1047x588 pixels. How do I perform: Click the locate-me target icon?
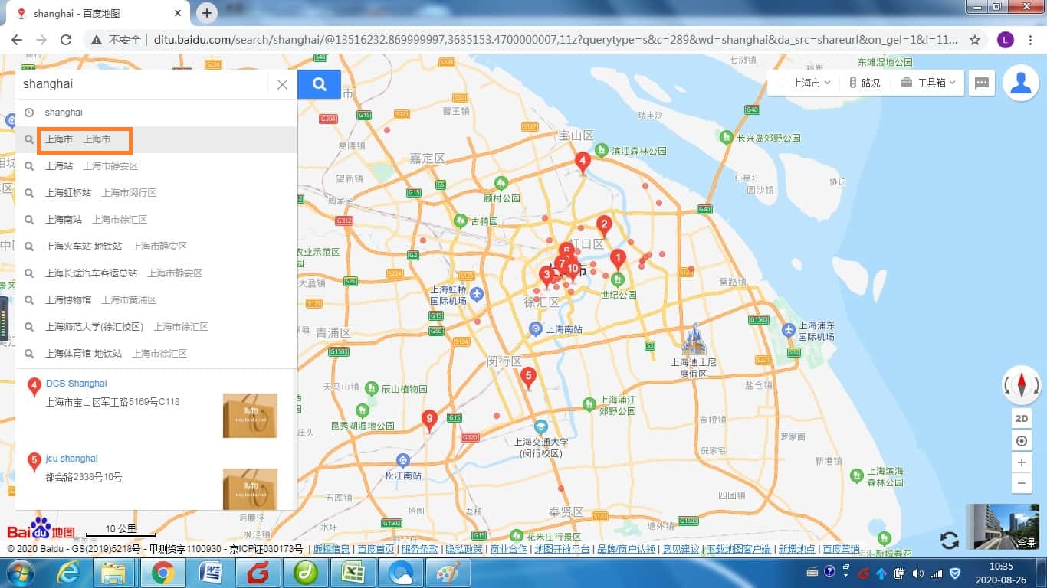[x=1021, y=441]
